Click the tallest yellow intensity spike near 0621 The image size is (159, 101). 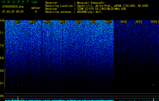(18, 98)
